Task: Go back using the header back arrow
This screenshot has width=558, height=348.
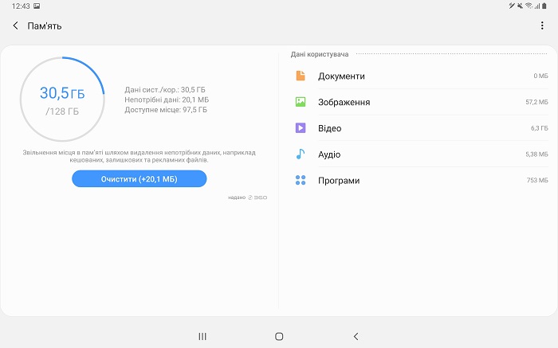Action: tap(15, 25)
